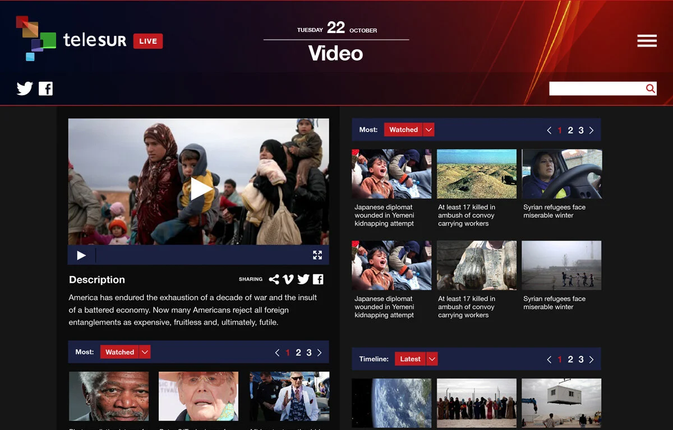Select page 3 in Timeline panel
This screenshot has height=430, width=673.
click(581, 359)
